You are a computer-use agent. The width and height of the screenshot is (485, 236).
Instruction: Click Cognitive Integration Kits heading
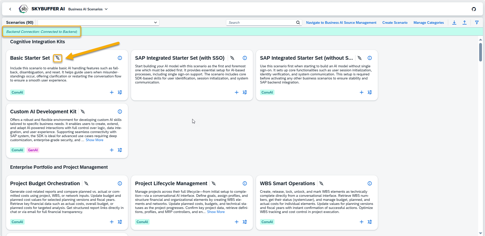click(x=38, y=42)
